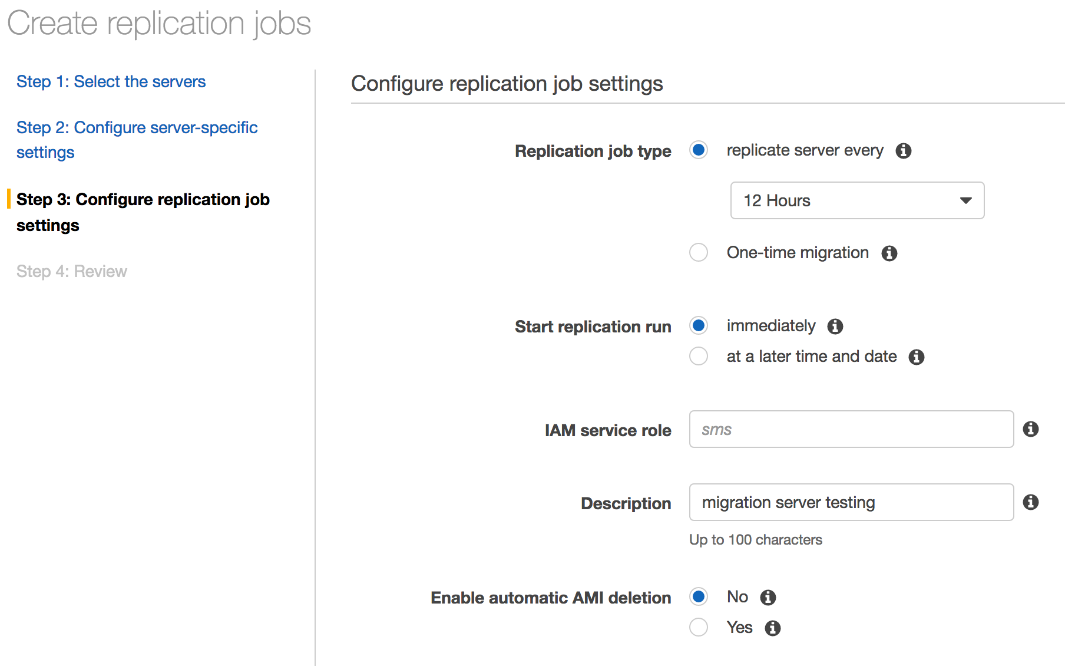Click info icon next to immediately option

pyautogui.click(x=835, y=327)
